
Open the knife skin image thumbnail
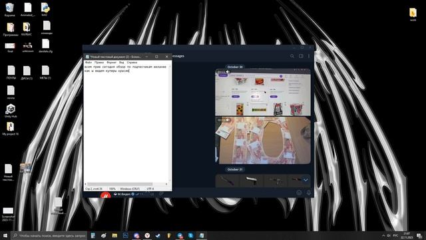tap(228, 181)
